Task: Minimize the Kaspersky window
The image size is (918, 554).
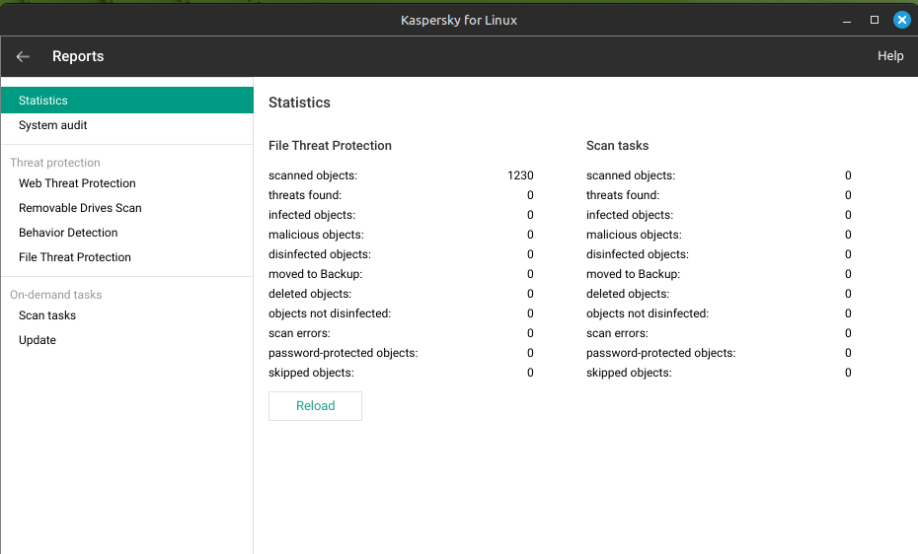Action: (847, 20)
